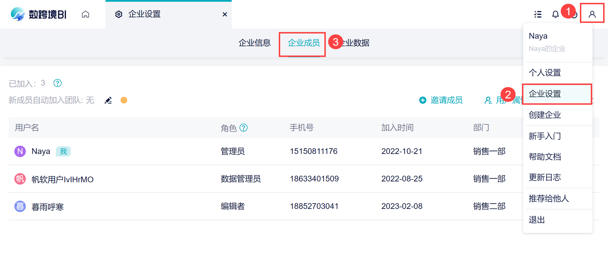Click username 帆软用户IvIHrMO
The height and width of the screenshot is (263, 608).
coord(63,179)
